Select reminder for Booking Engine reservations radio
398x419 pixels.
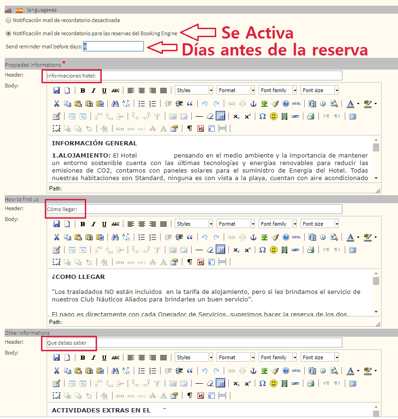click(8, 33)
